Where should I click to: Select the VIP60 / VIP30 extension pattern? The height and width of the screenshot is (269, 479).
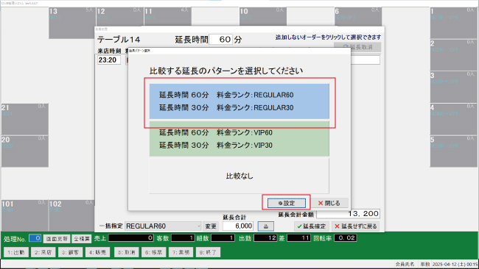click(239, 139)
